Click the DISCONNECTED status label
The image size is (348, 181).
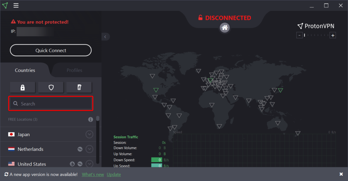tap(225, 18)
